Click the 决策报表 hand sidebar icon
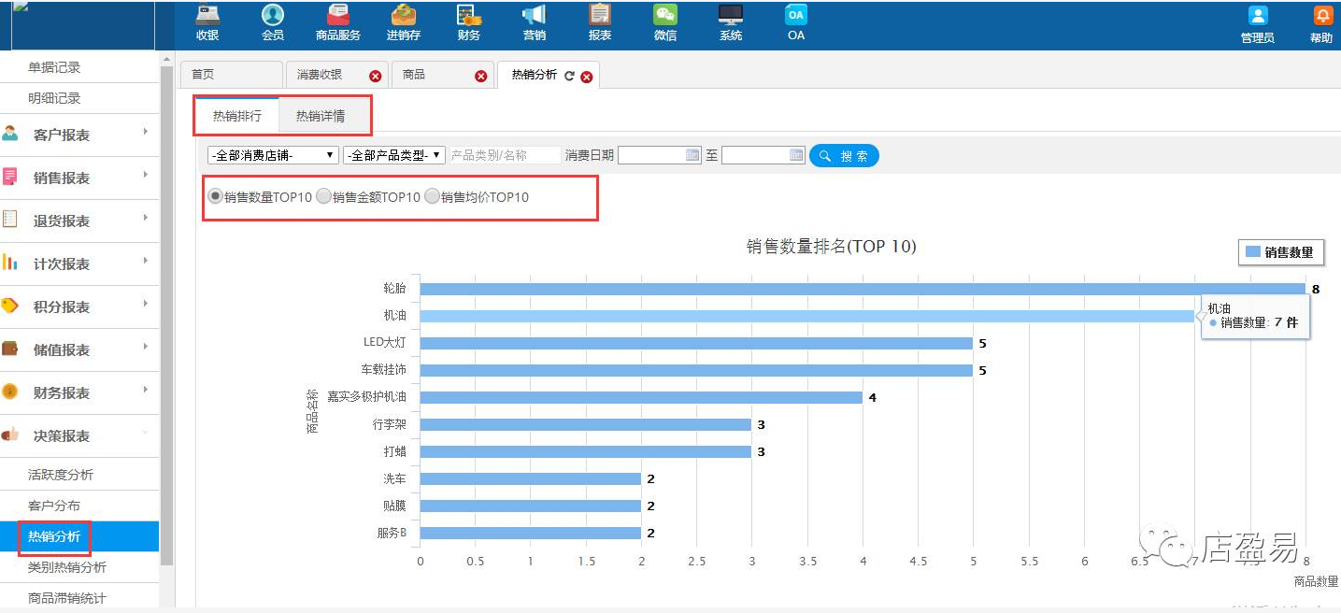Image resolution: width=1341 pixels, height=613 pixels. 10,435
